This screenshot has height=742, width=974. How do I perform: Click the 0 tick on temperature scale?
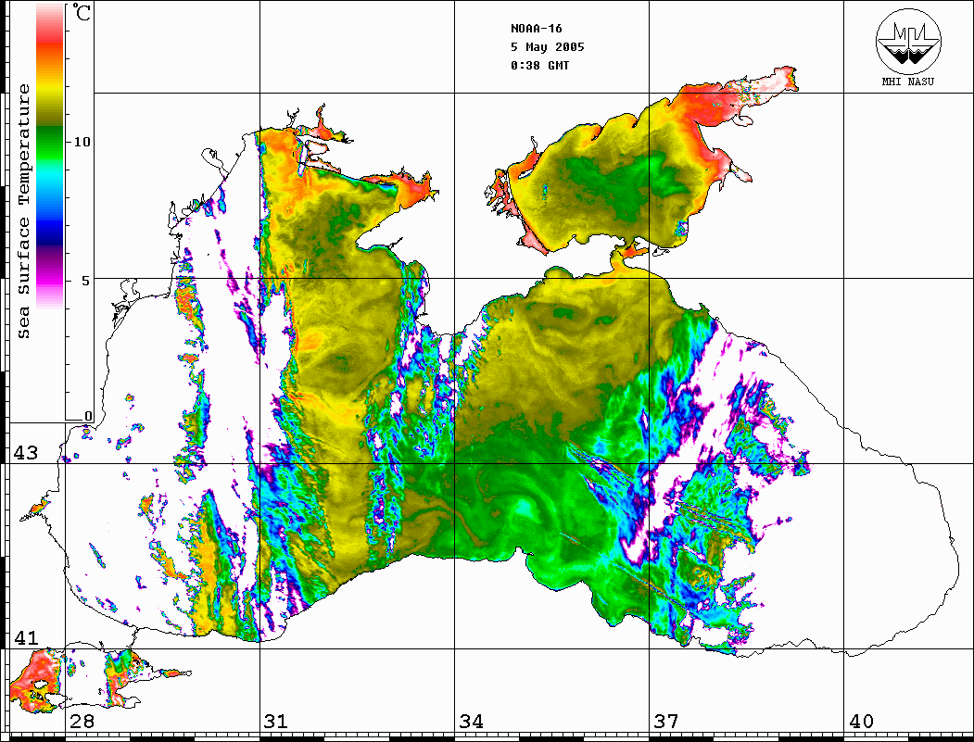88,417
